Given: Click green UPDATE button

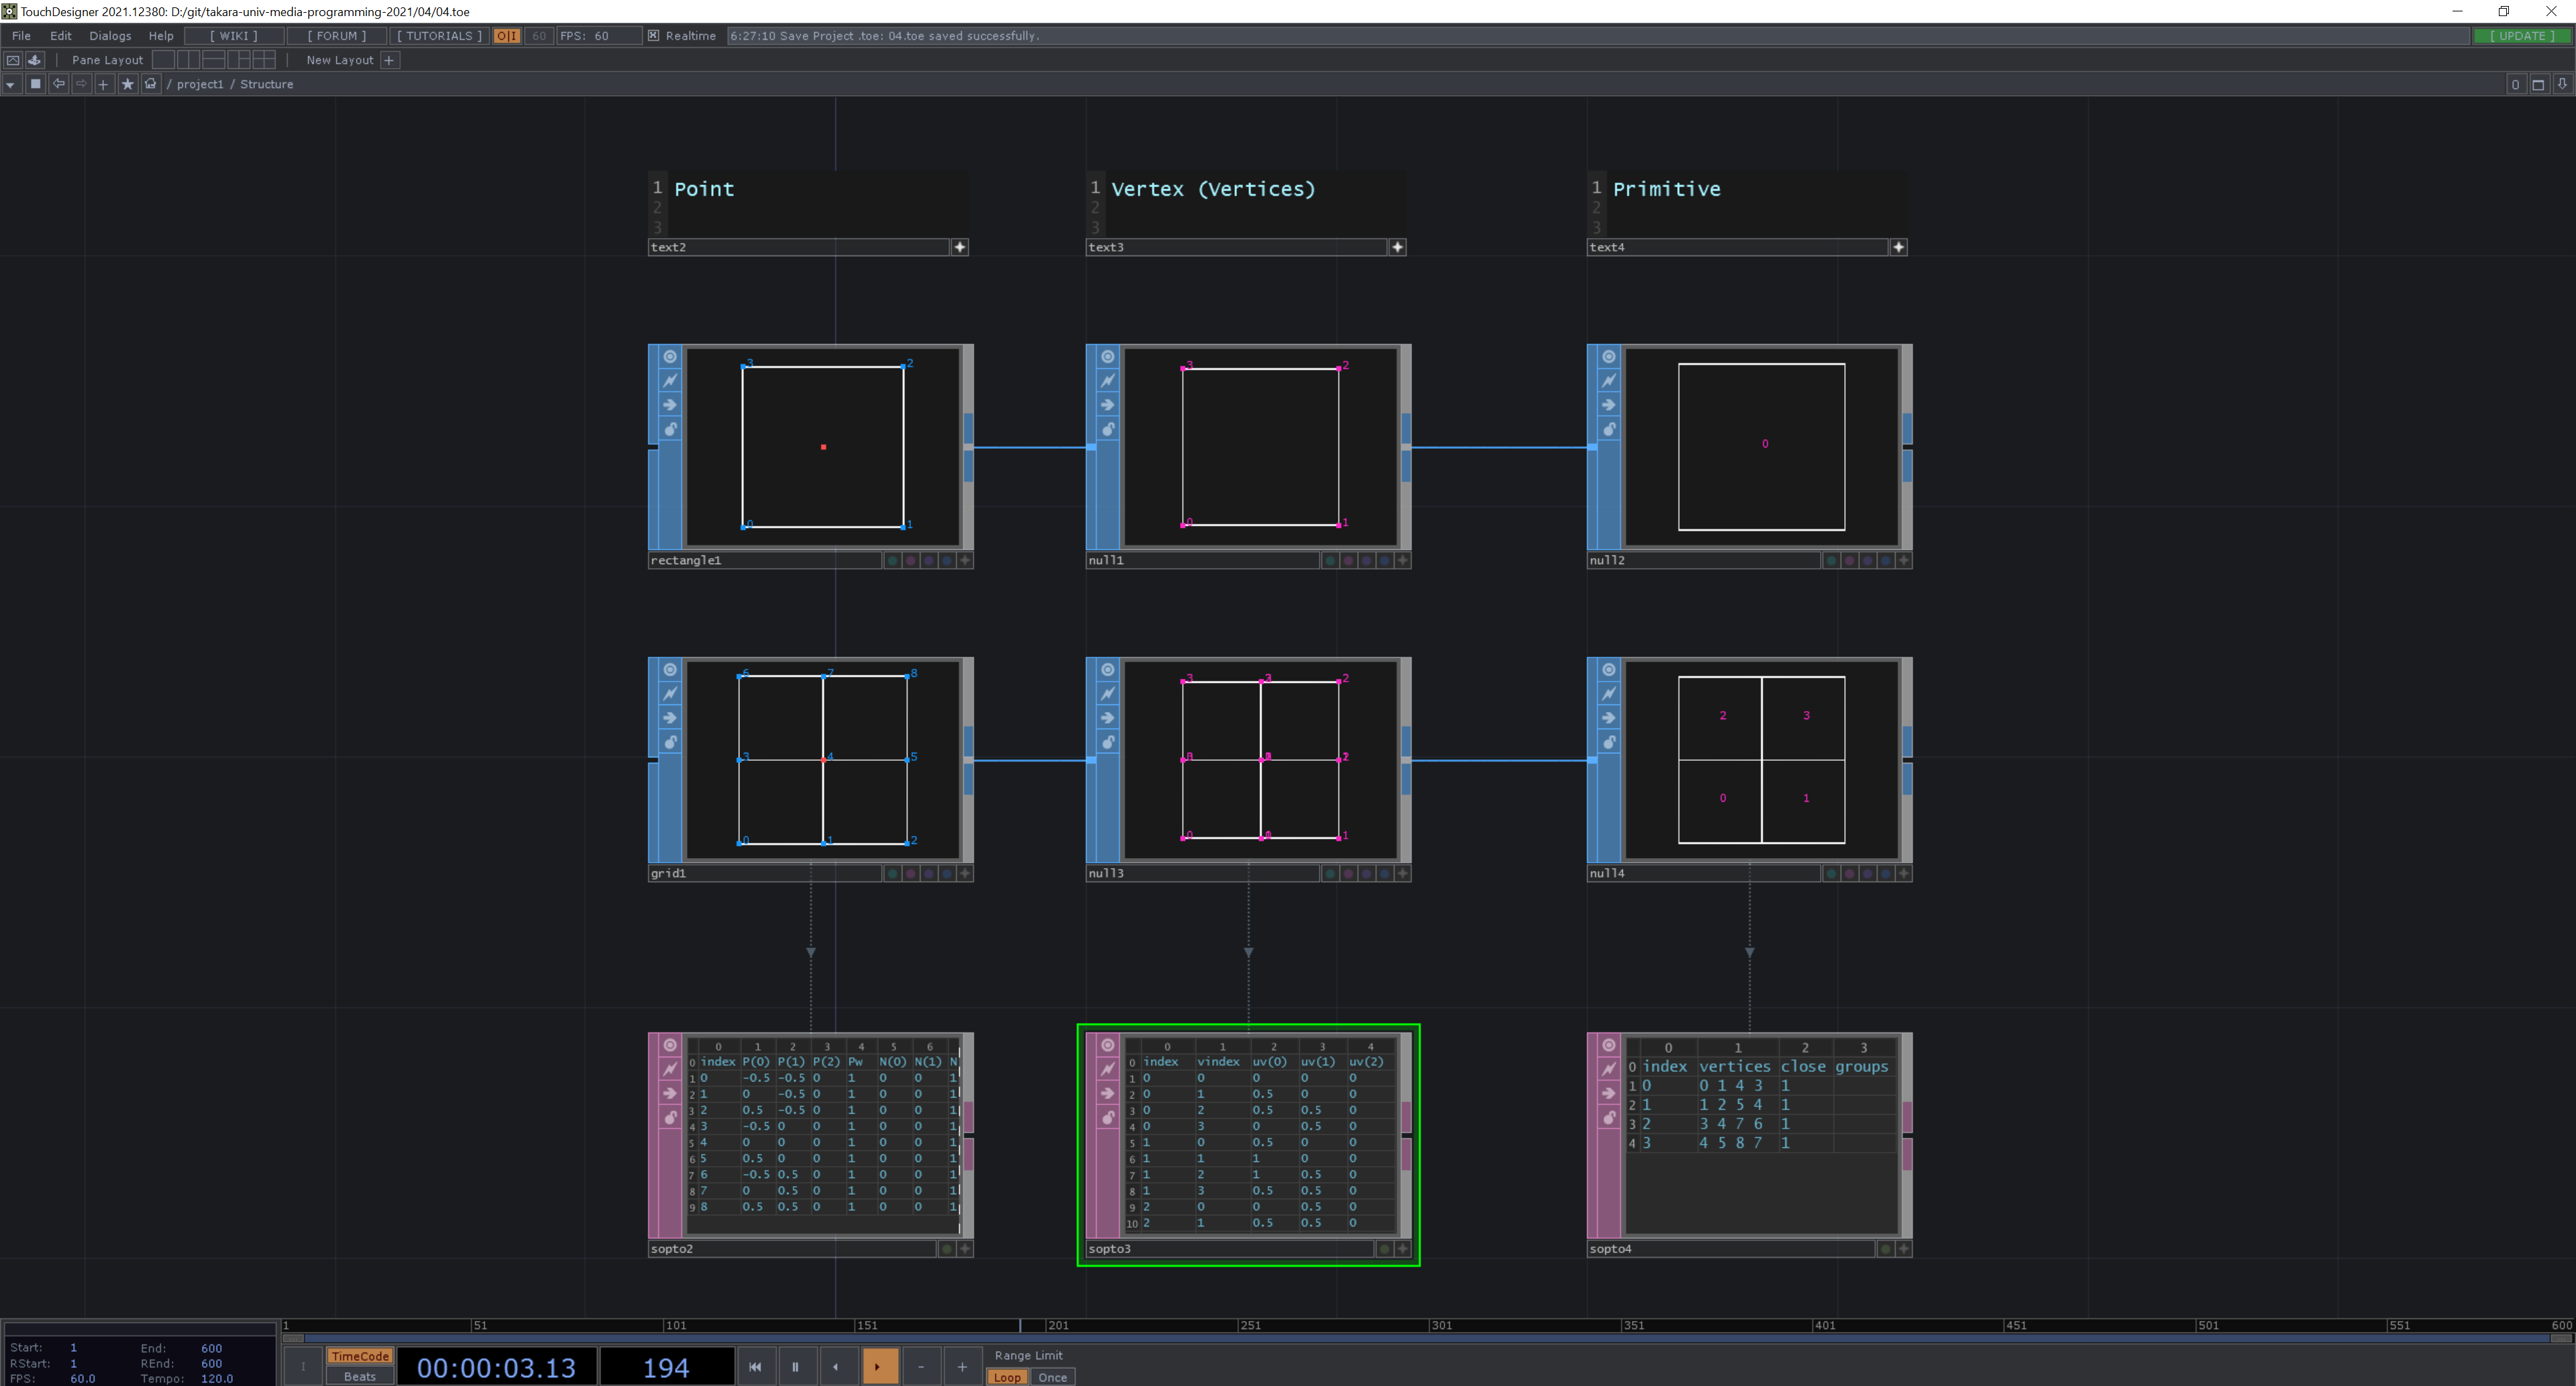Looking at the screenshot, I should click(2522, 35).
